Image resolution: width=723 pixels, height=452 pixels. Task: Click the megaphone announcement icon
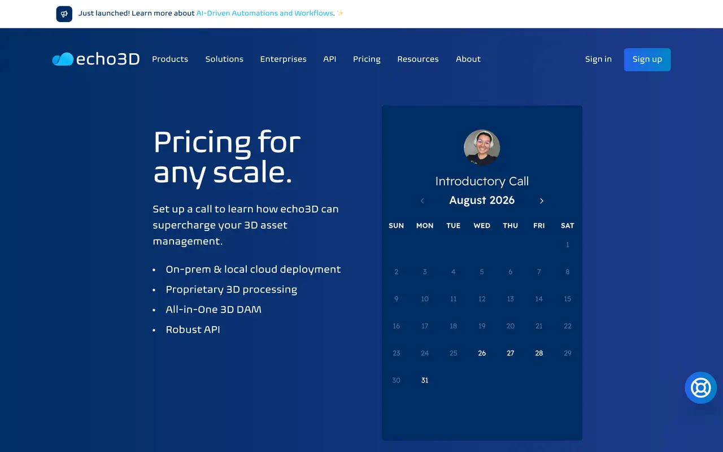[x=64, y=14]
